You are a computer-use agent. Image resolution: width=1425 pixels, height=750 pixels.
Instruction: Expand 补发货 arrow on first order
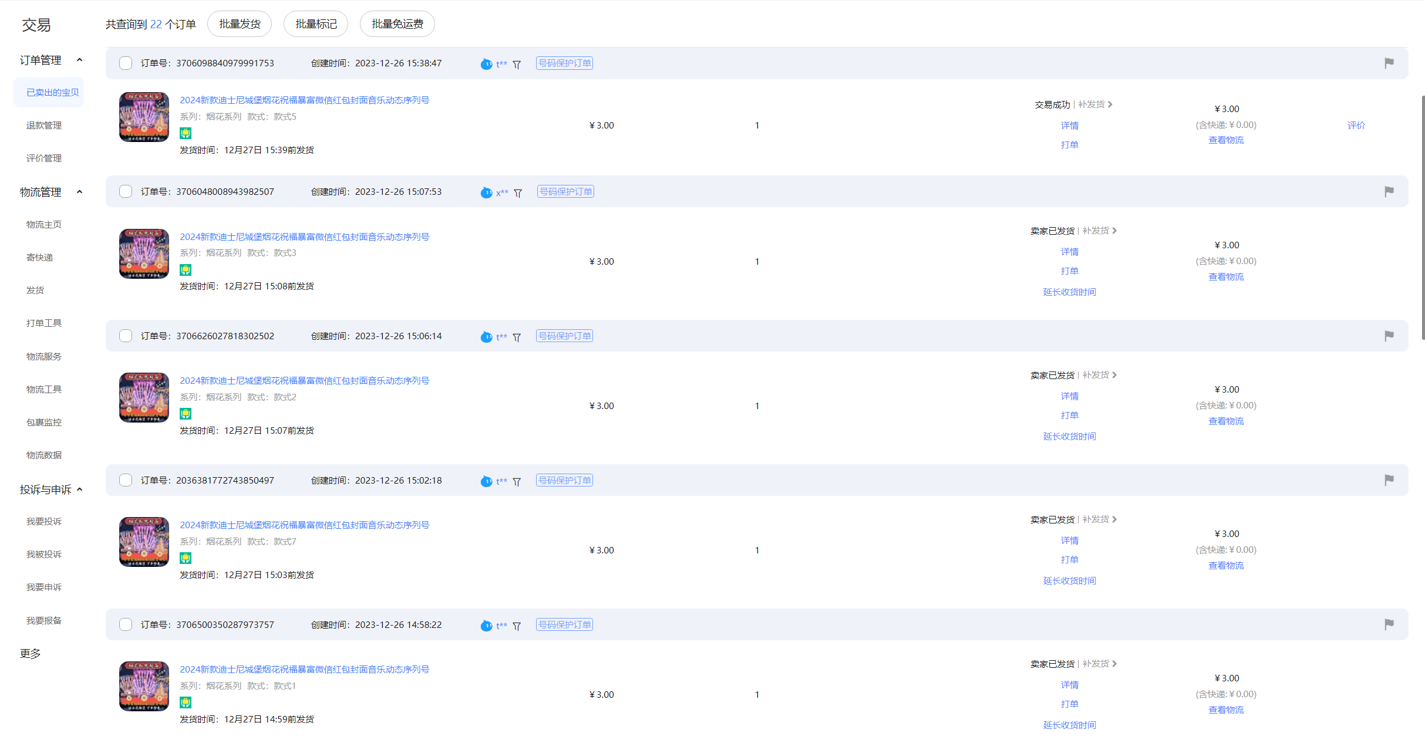(1110, 104)
